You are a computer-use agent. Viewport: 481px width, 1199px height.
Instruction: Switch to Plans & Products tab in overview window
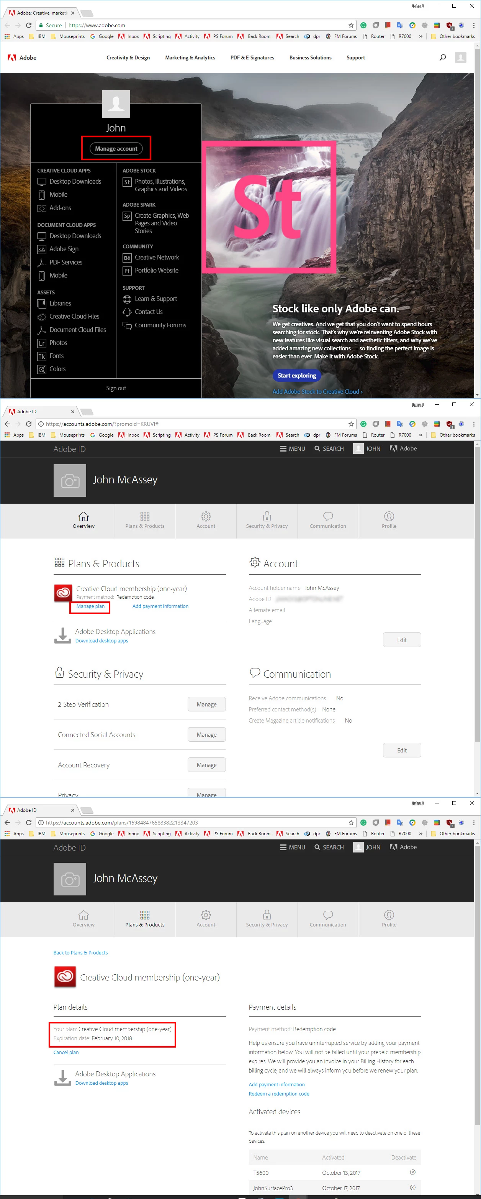(x=145, y=521)
